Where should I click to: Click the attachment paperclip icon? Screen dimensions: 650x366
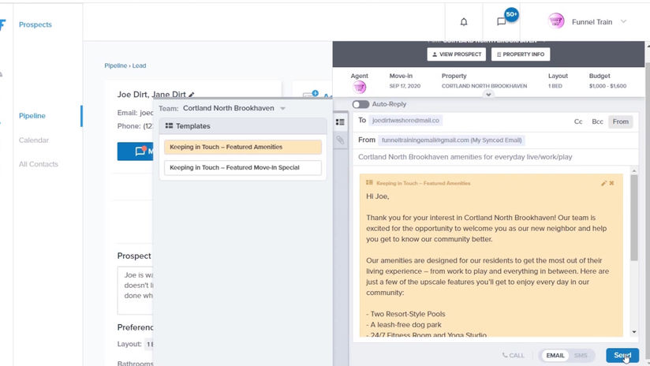(340, 140)
